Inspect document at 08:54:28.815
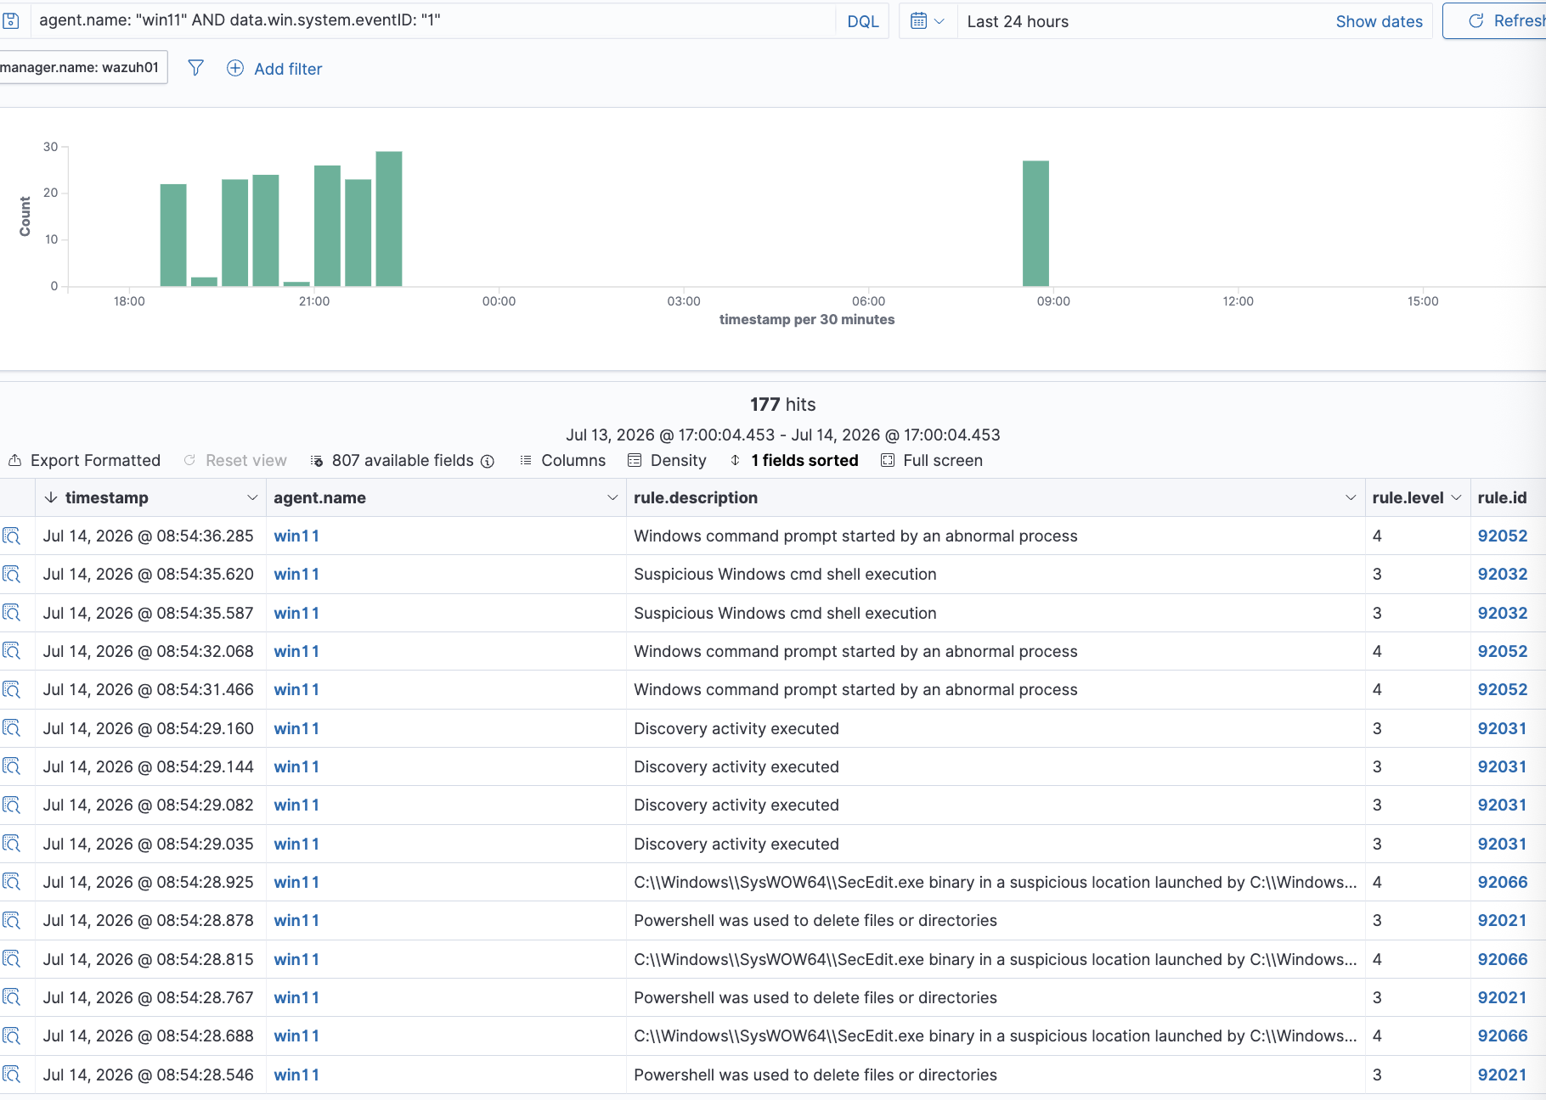The image size is (1546, 1100). (x=11, y=959)
